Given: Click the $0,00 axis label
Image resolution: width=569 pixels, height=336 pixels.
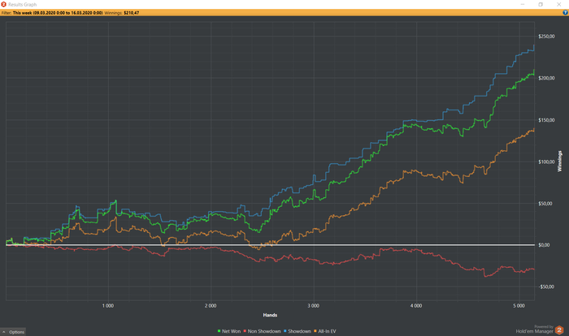Looking at the screenshot, I should pos(544,245).
